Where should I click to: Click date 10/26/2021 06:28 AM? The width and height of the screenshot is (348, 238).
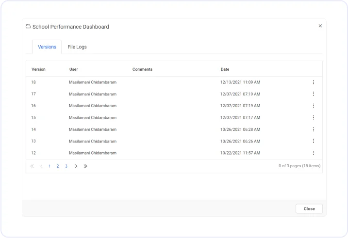[240, 129]
